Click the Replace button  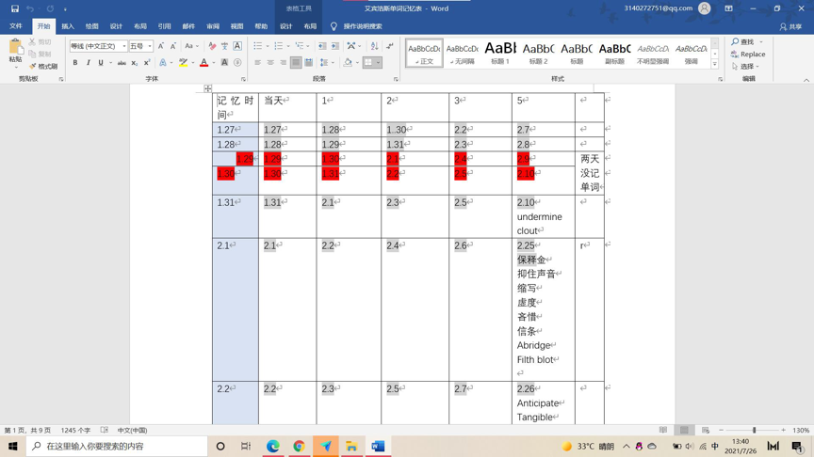coord(748,54)
